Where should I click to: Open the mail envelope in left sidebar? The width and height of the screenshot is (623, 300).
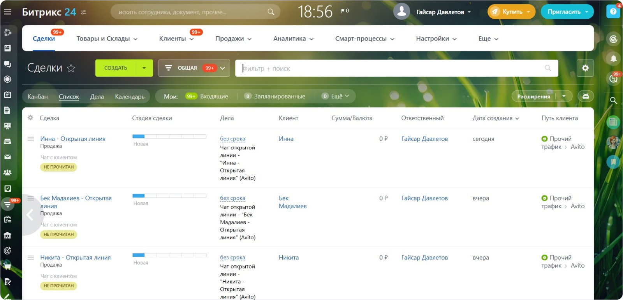[7, 157]
